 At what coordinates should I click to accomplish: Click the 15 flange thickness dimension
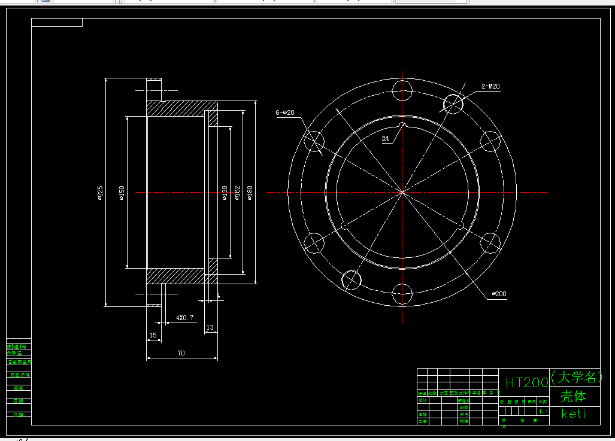(153, 335)
